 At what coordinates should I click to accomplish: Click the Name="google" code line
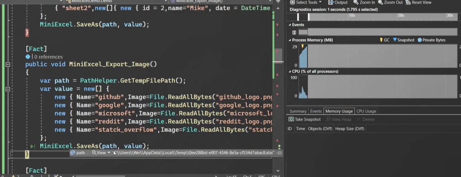click(163, 105)
